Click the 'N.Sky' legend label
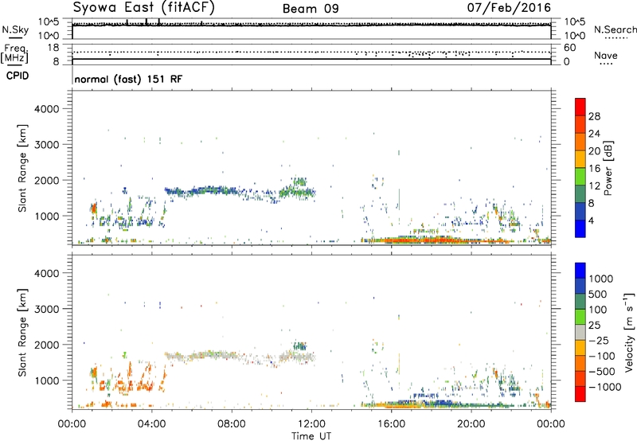The width and height of the screenshot is (637, 441). (x=15, y=29)
